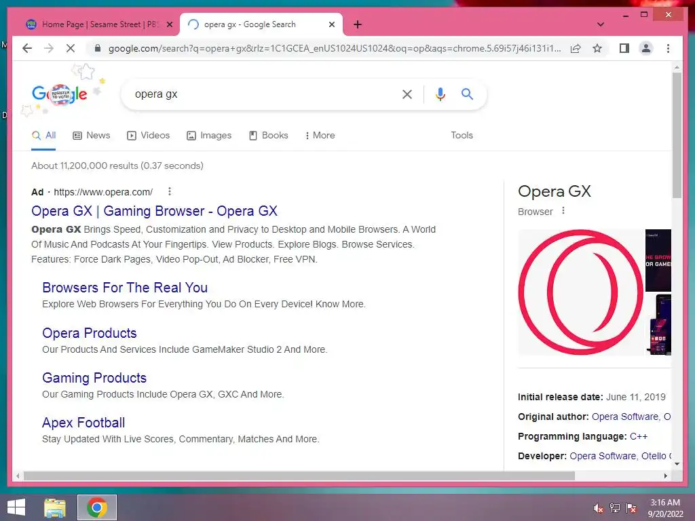695x521 pixels.
Task: Click into the opera gx search field
Action: tap(261, 94)
